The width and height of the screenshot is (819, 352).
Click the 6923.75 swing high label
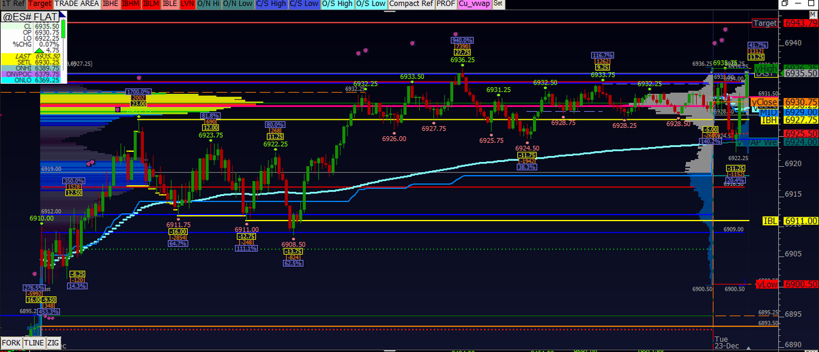click(x=210, y=135)
